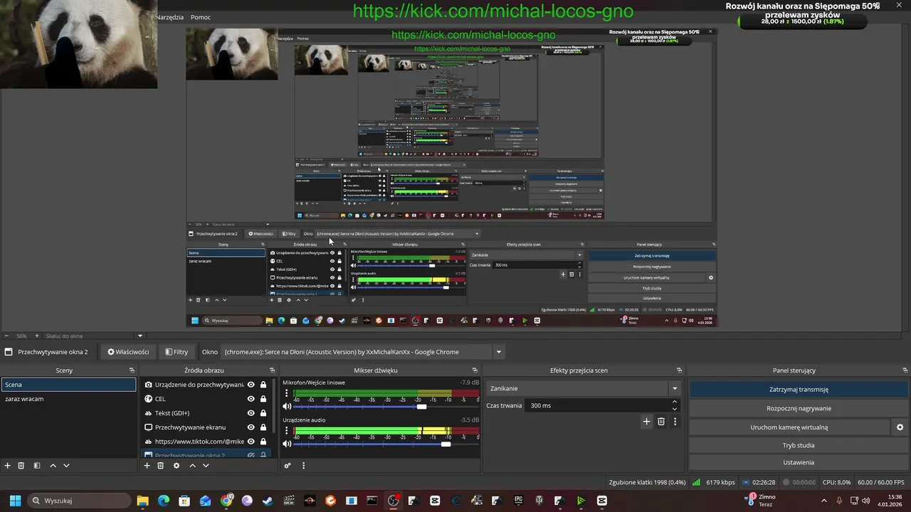The height and width of the screenshot is (512, 911).
Task: Open scene filters icon in Sceny toolbar
Action: tap(37, 466)
